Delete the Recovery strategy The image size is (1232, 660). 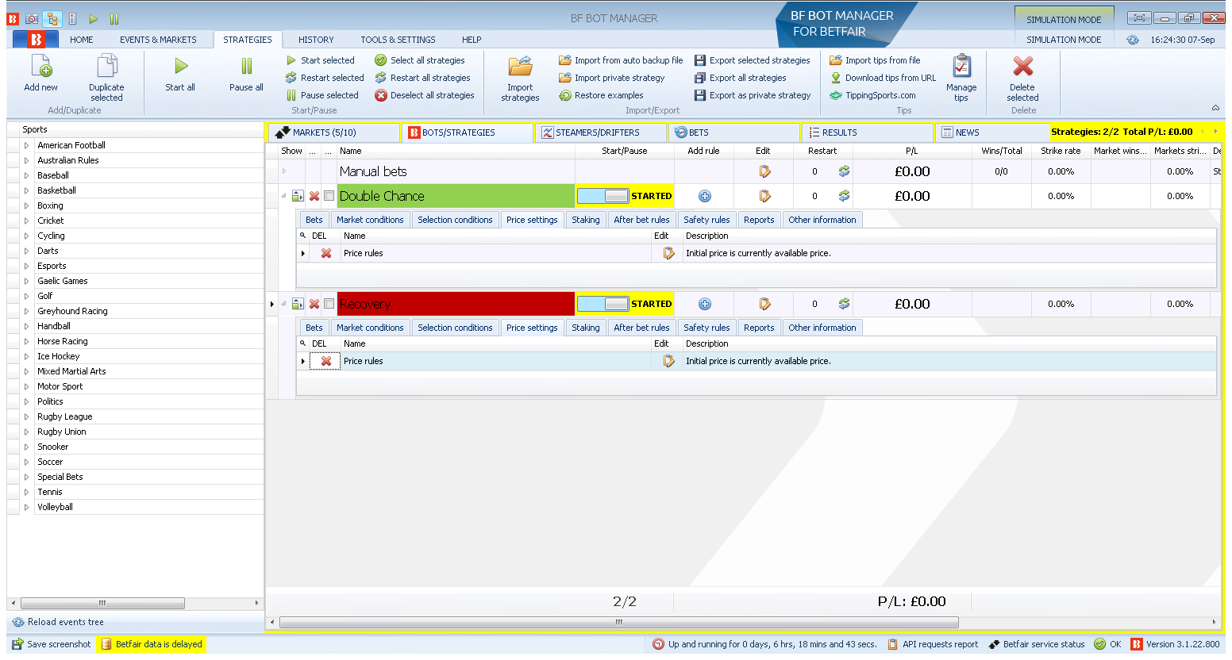point(314,304)
